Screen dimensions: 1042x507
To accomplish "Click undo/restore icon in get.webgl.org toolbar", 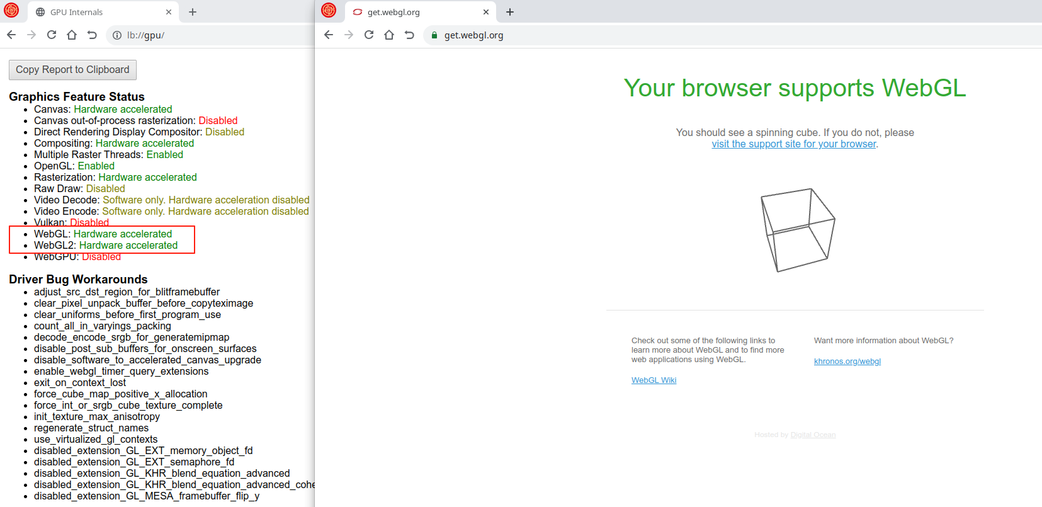I will point(409,35).
